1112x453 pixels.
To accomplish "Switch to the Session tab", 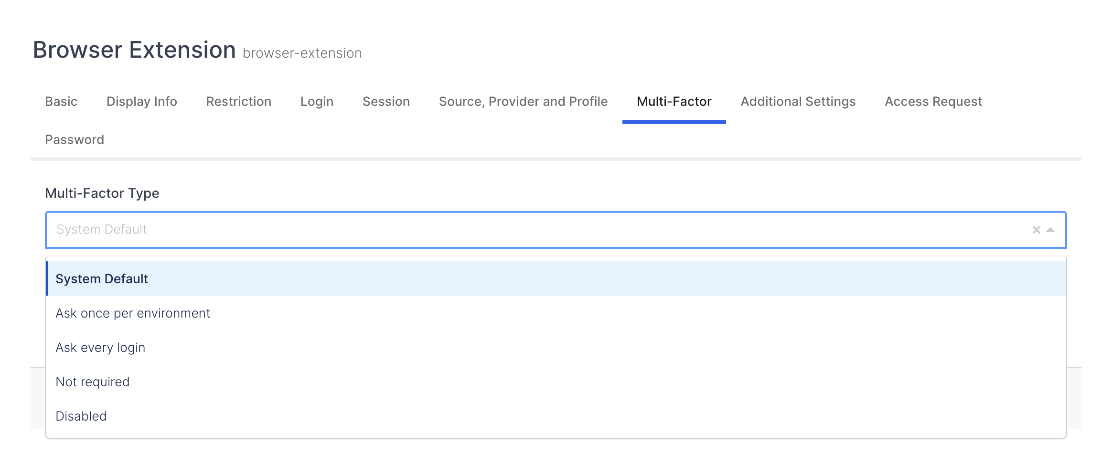I will (x=386, y=102).
